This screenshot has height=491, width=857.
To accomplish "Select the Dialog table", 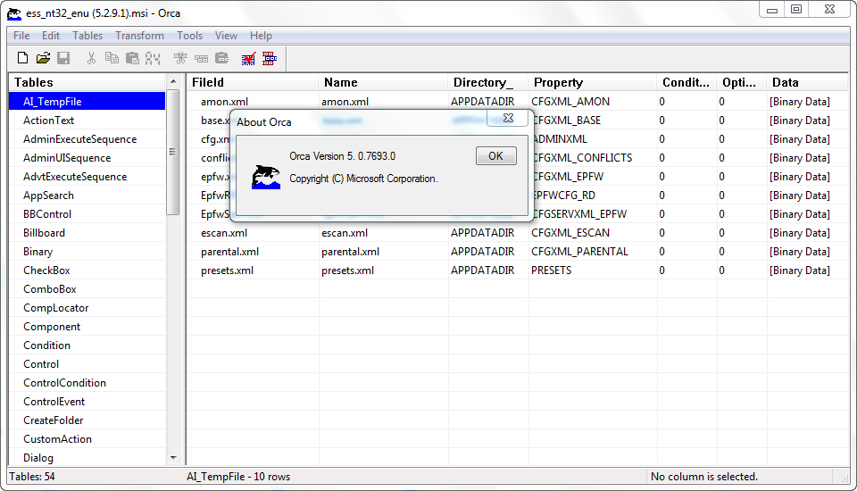I will point(87,458).
